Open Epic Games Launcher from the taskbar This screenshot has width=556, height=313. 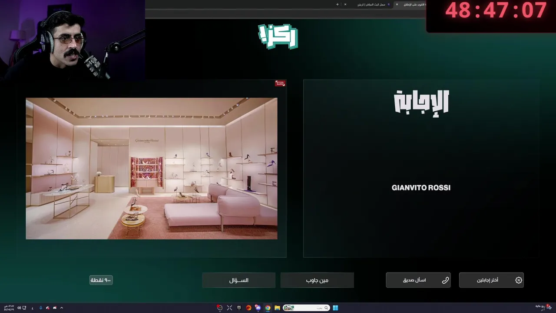(239, 308)
